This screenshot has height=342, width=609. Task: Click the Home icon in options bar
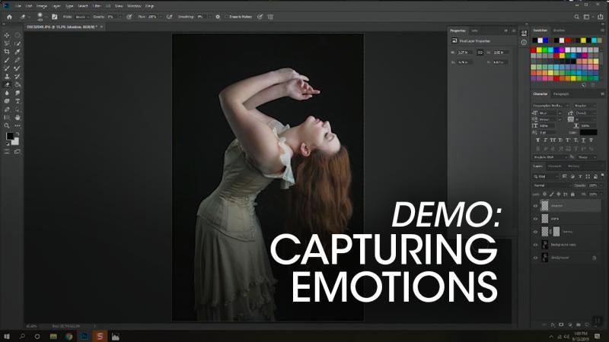coord(9,16)
